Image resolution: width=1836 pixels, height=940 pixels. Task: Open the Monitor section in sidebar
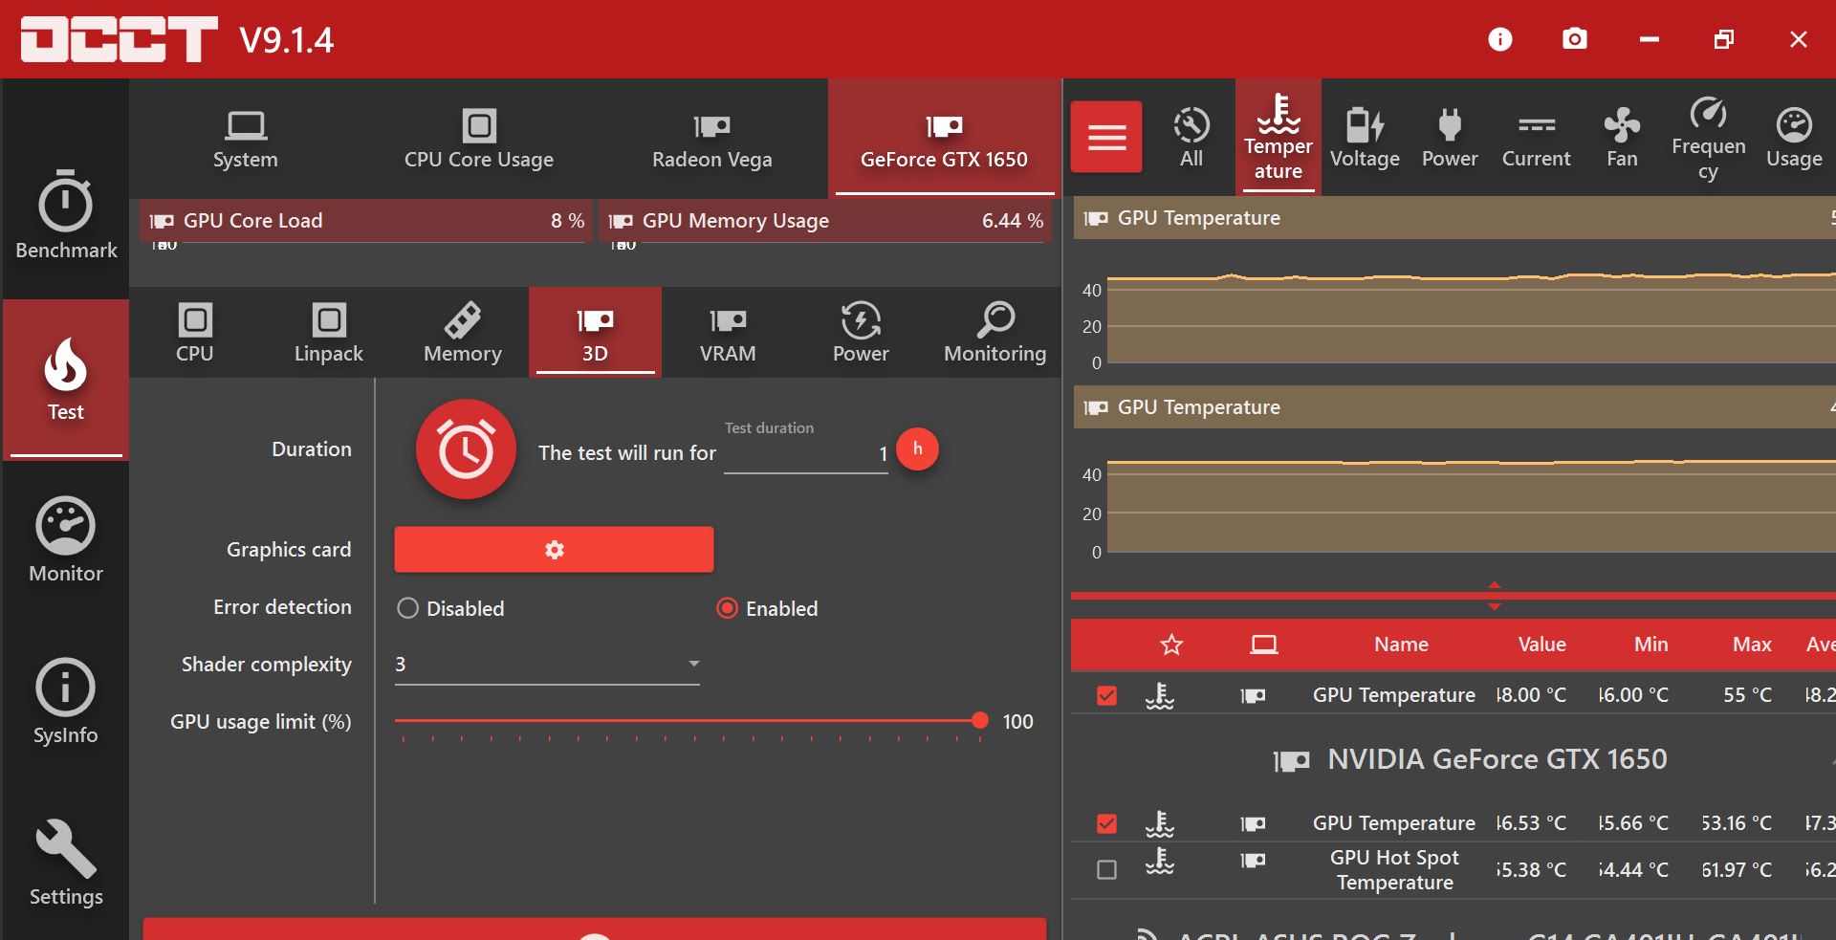coord(65,539)
